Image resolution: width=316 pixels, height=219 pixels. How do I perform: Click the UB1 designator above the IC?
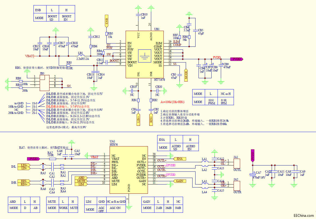157,29
